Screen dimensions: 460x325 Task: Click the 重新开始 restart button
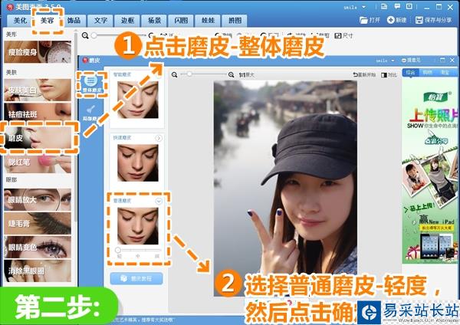[364, 75]
